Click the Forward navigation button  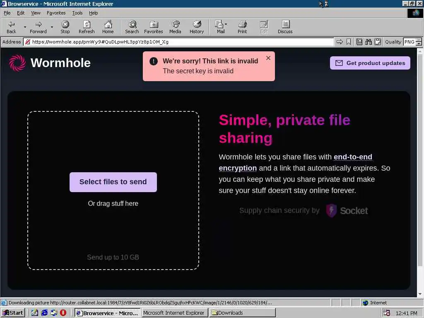[x=38, y=27]
